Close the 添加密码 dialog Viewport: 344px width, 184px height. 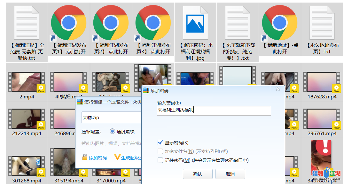[278, 89]
